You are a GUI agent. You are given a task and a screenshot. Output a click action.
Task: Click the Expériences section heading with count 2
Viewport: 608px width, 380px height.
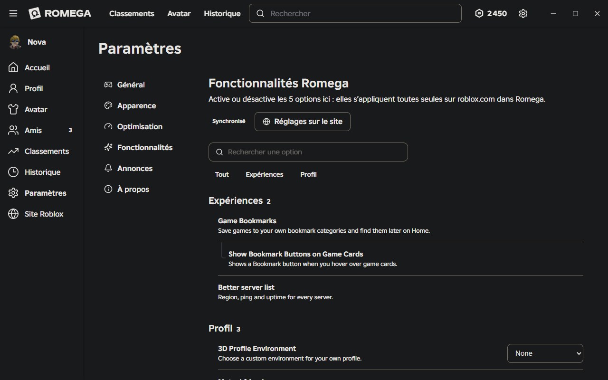pos(239,200)
